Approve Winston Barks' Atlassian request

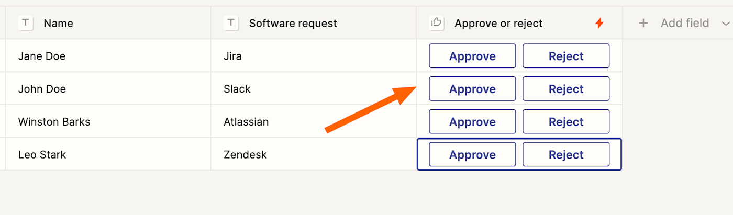click(472, 122)
